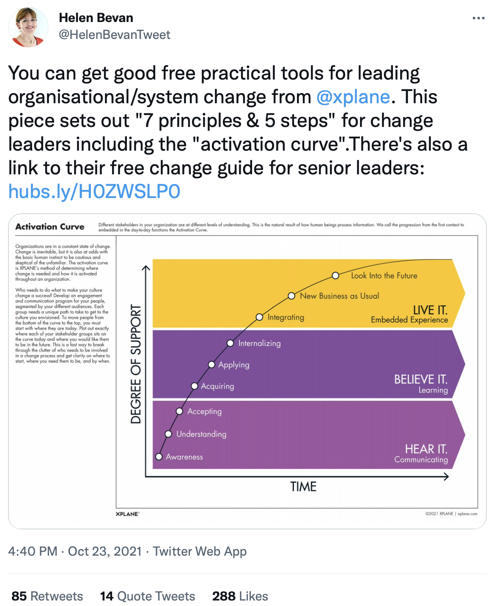Click the Integrating point on the curve
Screen dimensions: 494x606
(x=260, y=317)
